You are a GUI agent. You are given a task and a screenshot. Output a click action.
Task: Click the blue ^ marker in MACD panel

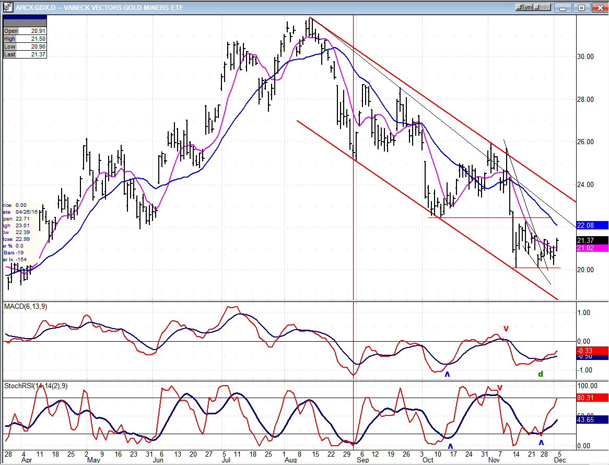coord(447,374)
